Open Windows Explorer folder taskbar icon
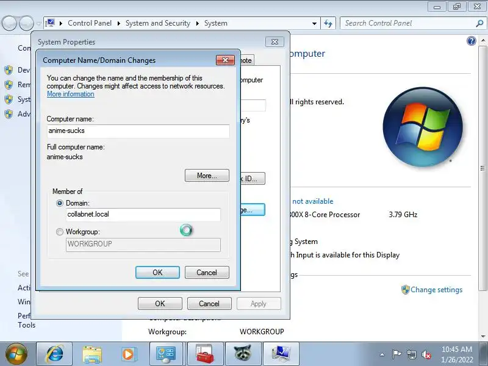This screenshot has width=488, height=366. pyautogui.click(x=92, y=354)
